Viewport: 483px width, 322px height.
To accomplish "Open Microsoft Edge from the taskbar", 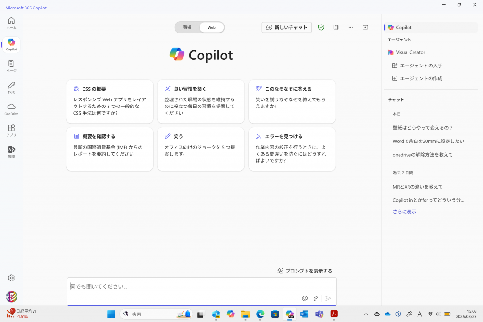I will (260, 314).
